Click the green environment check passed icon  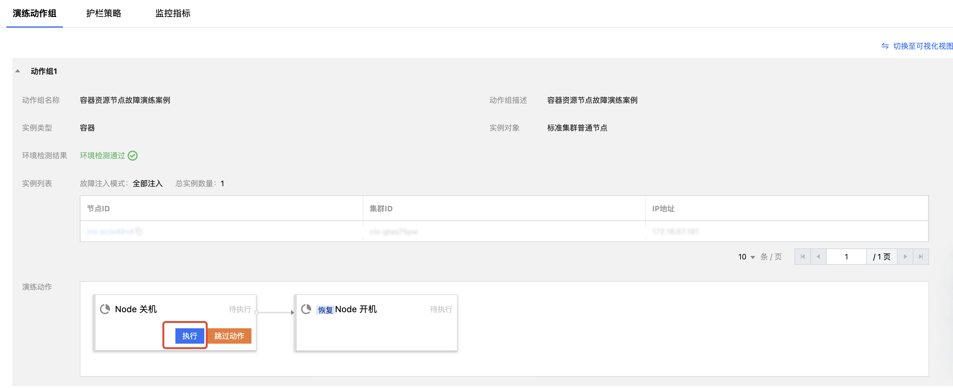pyautogui.click(x=132, y=156)
